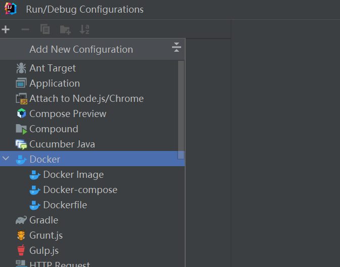Click the Copy Configuration toolbar icon
The height and width of the screenshot is (267, 340).
pyautogui.click(x=45, y=29)
